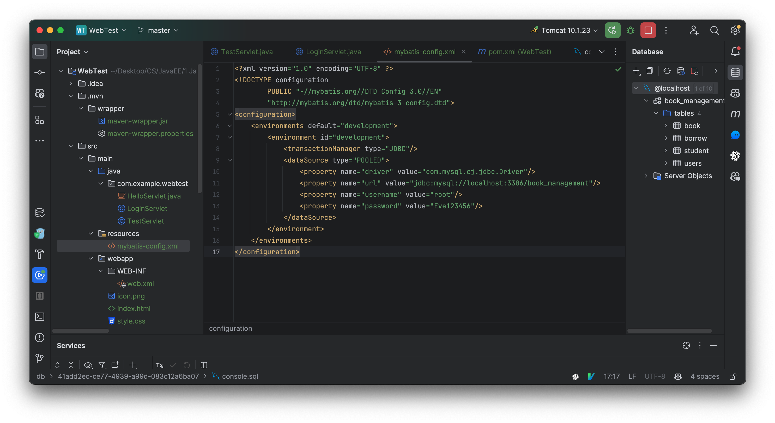Collapse the book_management schema node
This screenshot has width=775, height=423.
[x=646, y=101]
